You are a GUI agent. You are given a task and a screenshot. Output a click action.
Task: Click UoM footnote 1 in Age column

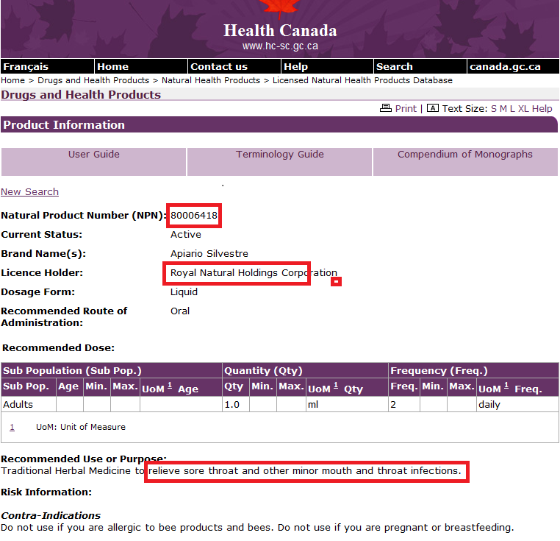[x=170, y=386]
